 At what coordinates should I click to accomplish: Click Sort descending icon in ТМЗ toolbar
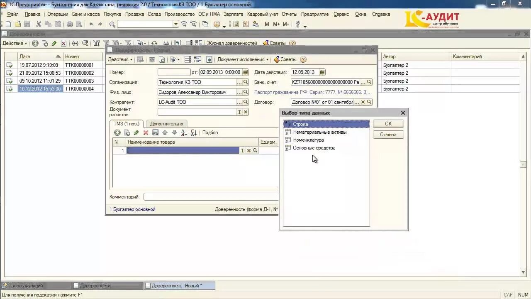pos(194,132)
